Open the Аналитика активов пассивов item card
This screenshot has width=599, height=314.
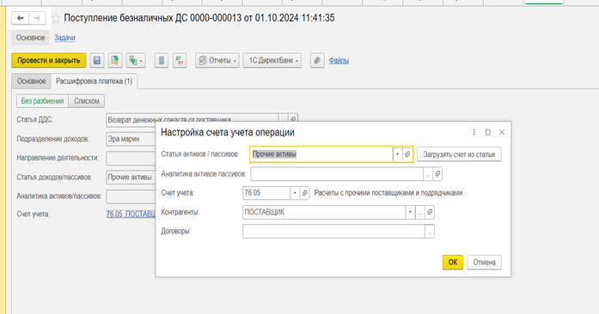click(437, 174)
